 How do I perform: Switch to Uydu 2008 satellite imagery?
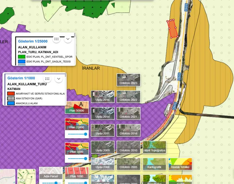tap(103, 164)
